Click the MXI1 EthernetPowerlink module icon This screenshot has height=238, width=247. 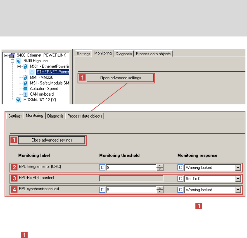tap(25, 67)
